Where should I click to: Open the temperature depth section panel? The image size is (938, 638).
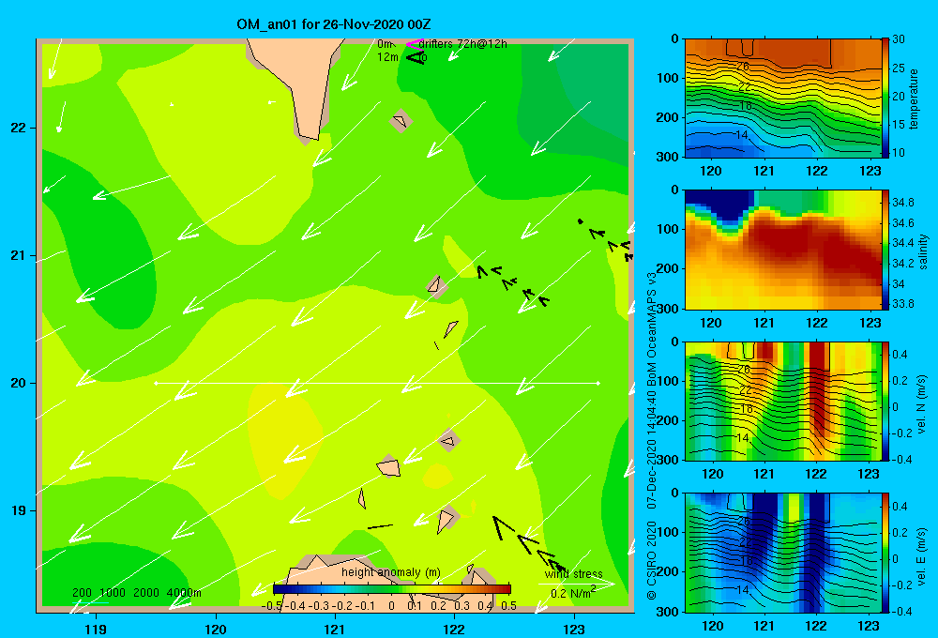783,99
